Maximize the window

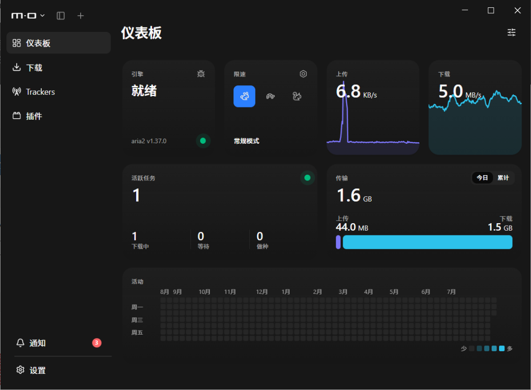coord(491,10)
